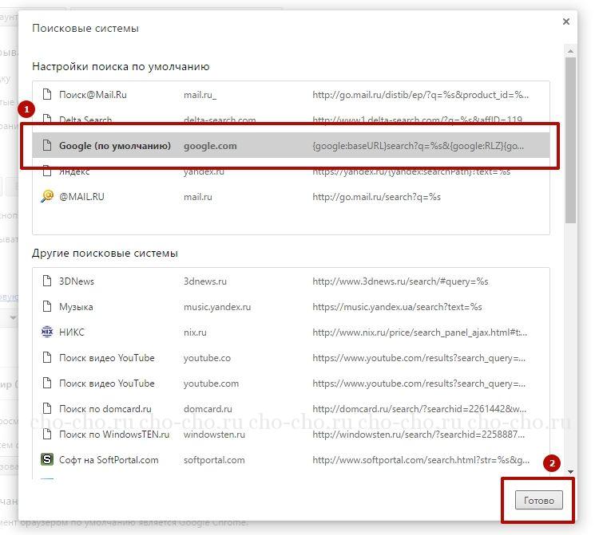Click the НИКС logo icon
599x535 pixels.
click(46, 332)
